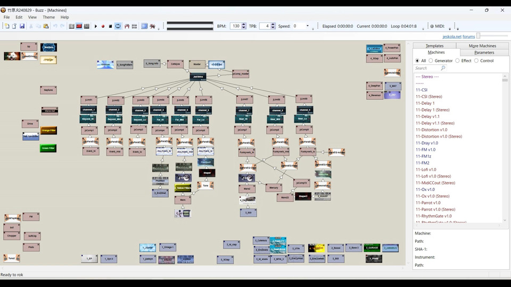Screen dimensions: 511x287
Task: Click the Paste clipboard icon
Action: pos(46,26)
